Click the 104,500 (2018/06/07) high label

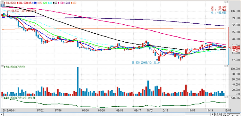tap(23, 11)
